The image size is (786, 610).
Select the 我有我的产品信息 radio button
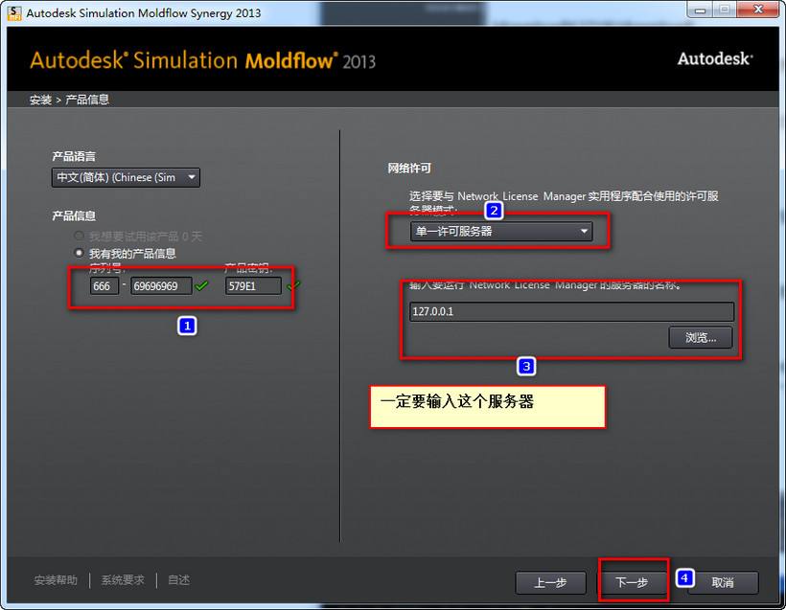pyautogui.click(x=78, y=252)
